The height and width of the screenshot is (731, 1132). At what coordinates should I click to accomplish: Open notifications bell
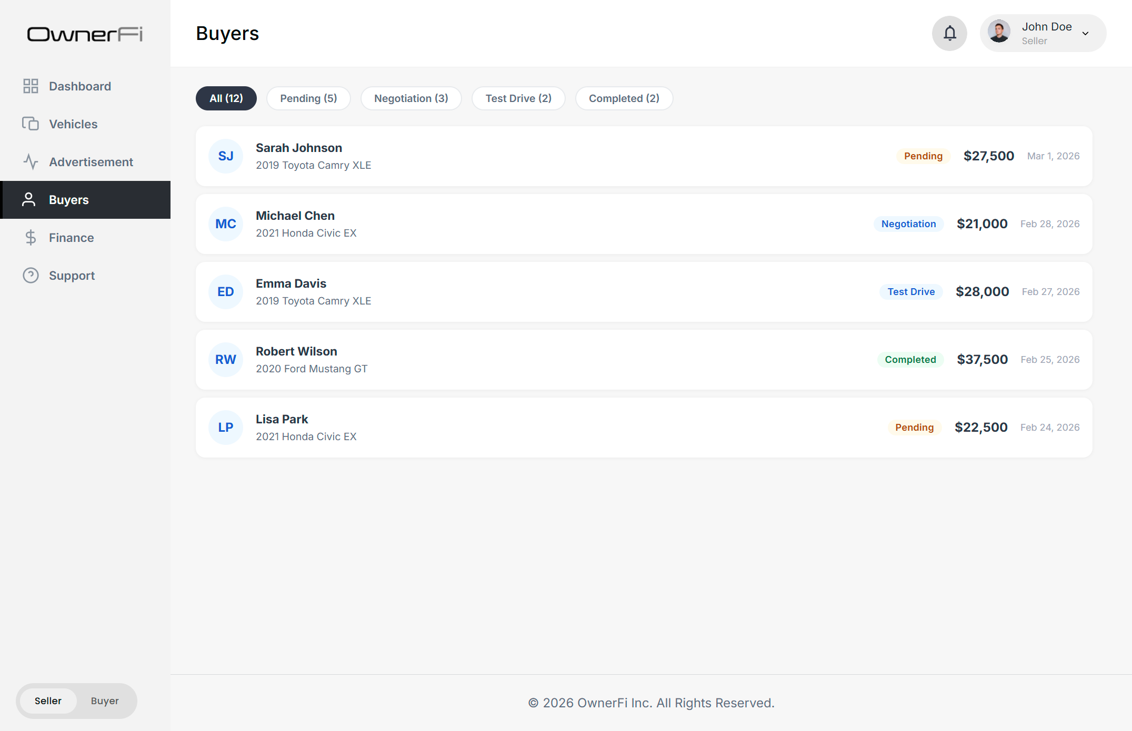949,33
